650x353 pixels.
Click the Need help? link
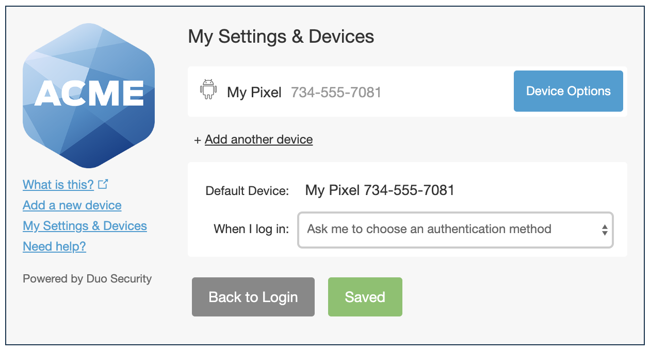point(54,246)
